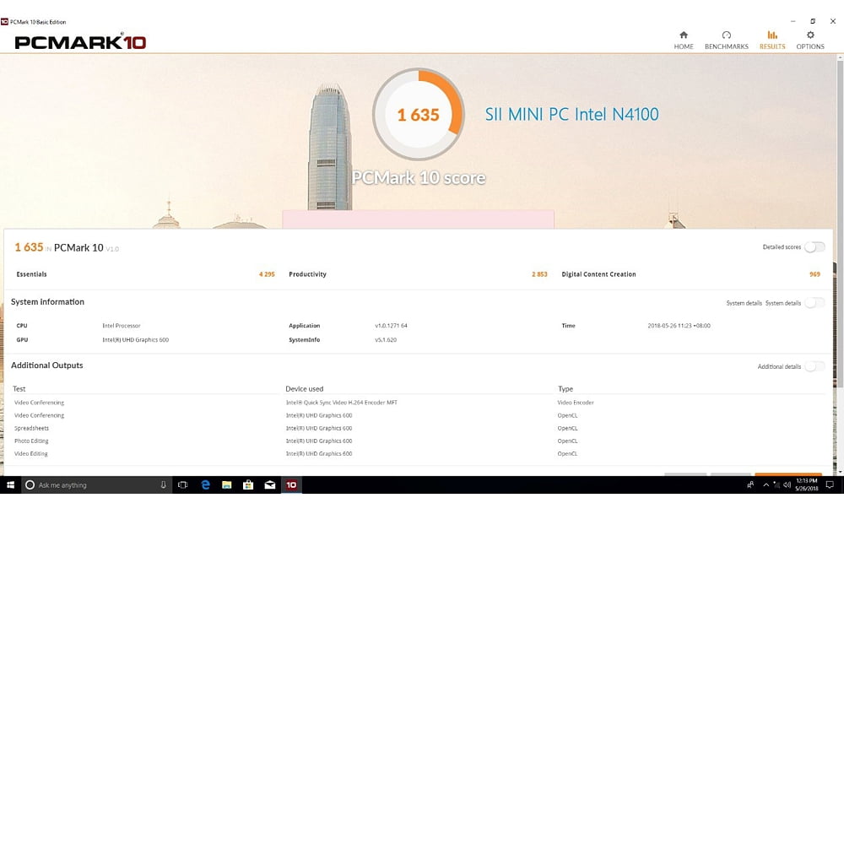The width and height of the screenshot is (844, 844).
Task: Select the Intel Quick Sync Video H.264 Encoder MFT cell
Action: pyautogui.click(x=341, y=403)
